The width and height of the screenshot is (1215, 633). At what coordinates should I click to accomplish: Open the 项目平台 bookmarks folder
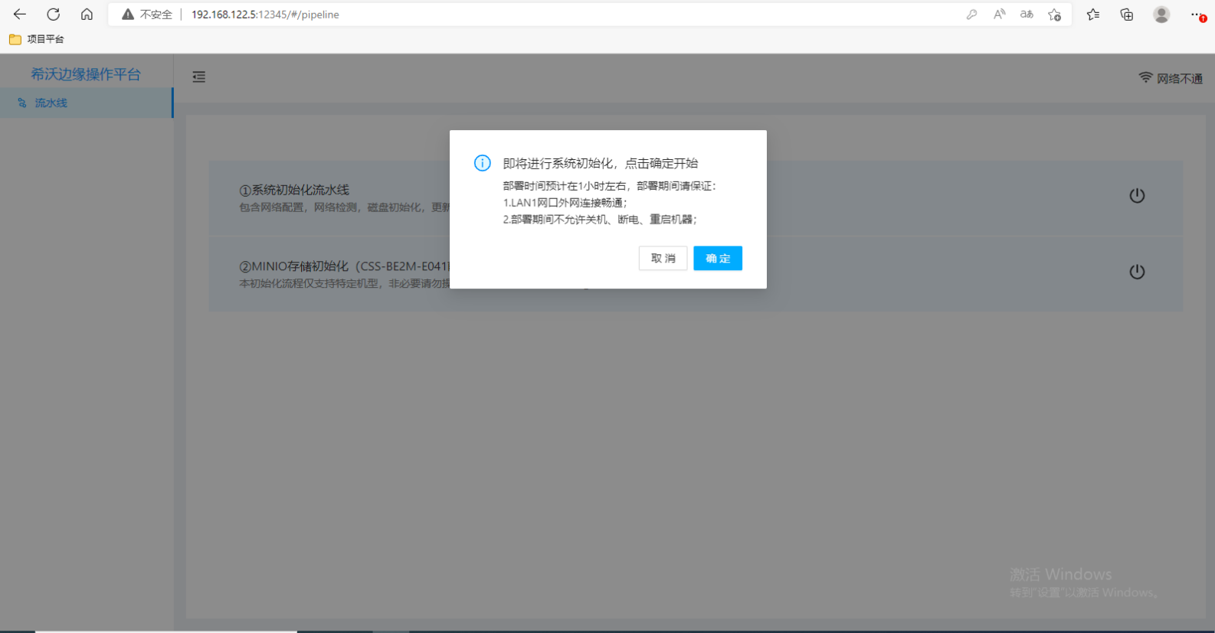37,39
